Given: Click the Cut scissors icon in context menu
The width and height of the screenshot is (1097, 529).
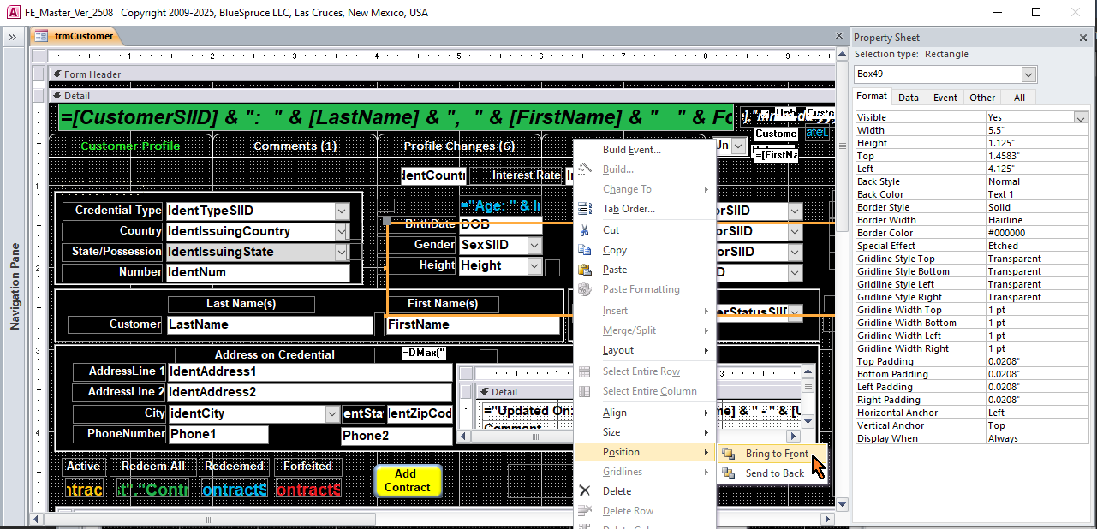Looking at the screenshot, I should (585, 230).
